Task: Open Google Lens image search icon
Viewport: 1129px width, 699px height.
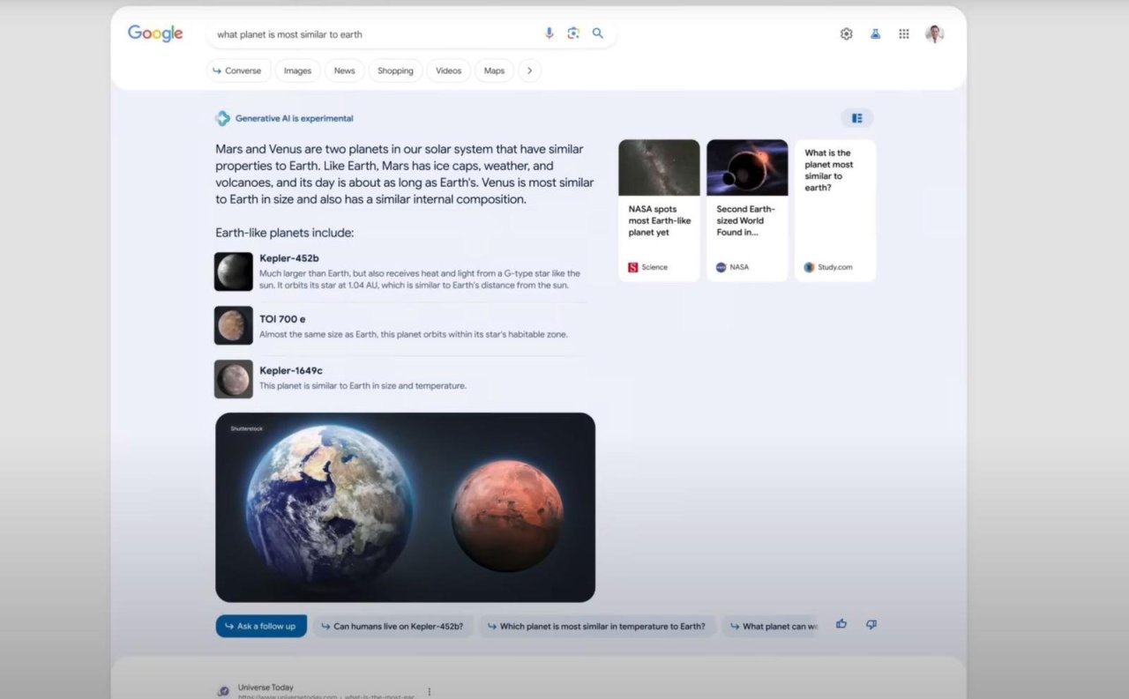Action: pyautogui.click(x=573, y=33)
